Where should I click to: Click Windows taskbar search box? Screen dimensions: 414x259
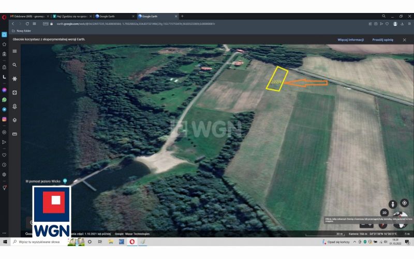pos(39,242)
